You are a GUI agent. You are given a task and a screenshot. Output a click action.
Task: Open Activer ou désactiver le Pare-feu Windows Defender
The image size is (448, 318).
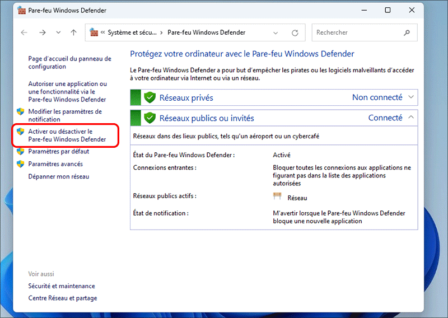pos(67,135)
